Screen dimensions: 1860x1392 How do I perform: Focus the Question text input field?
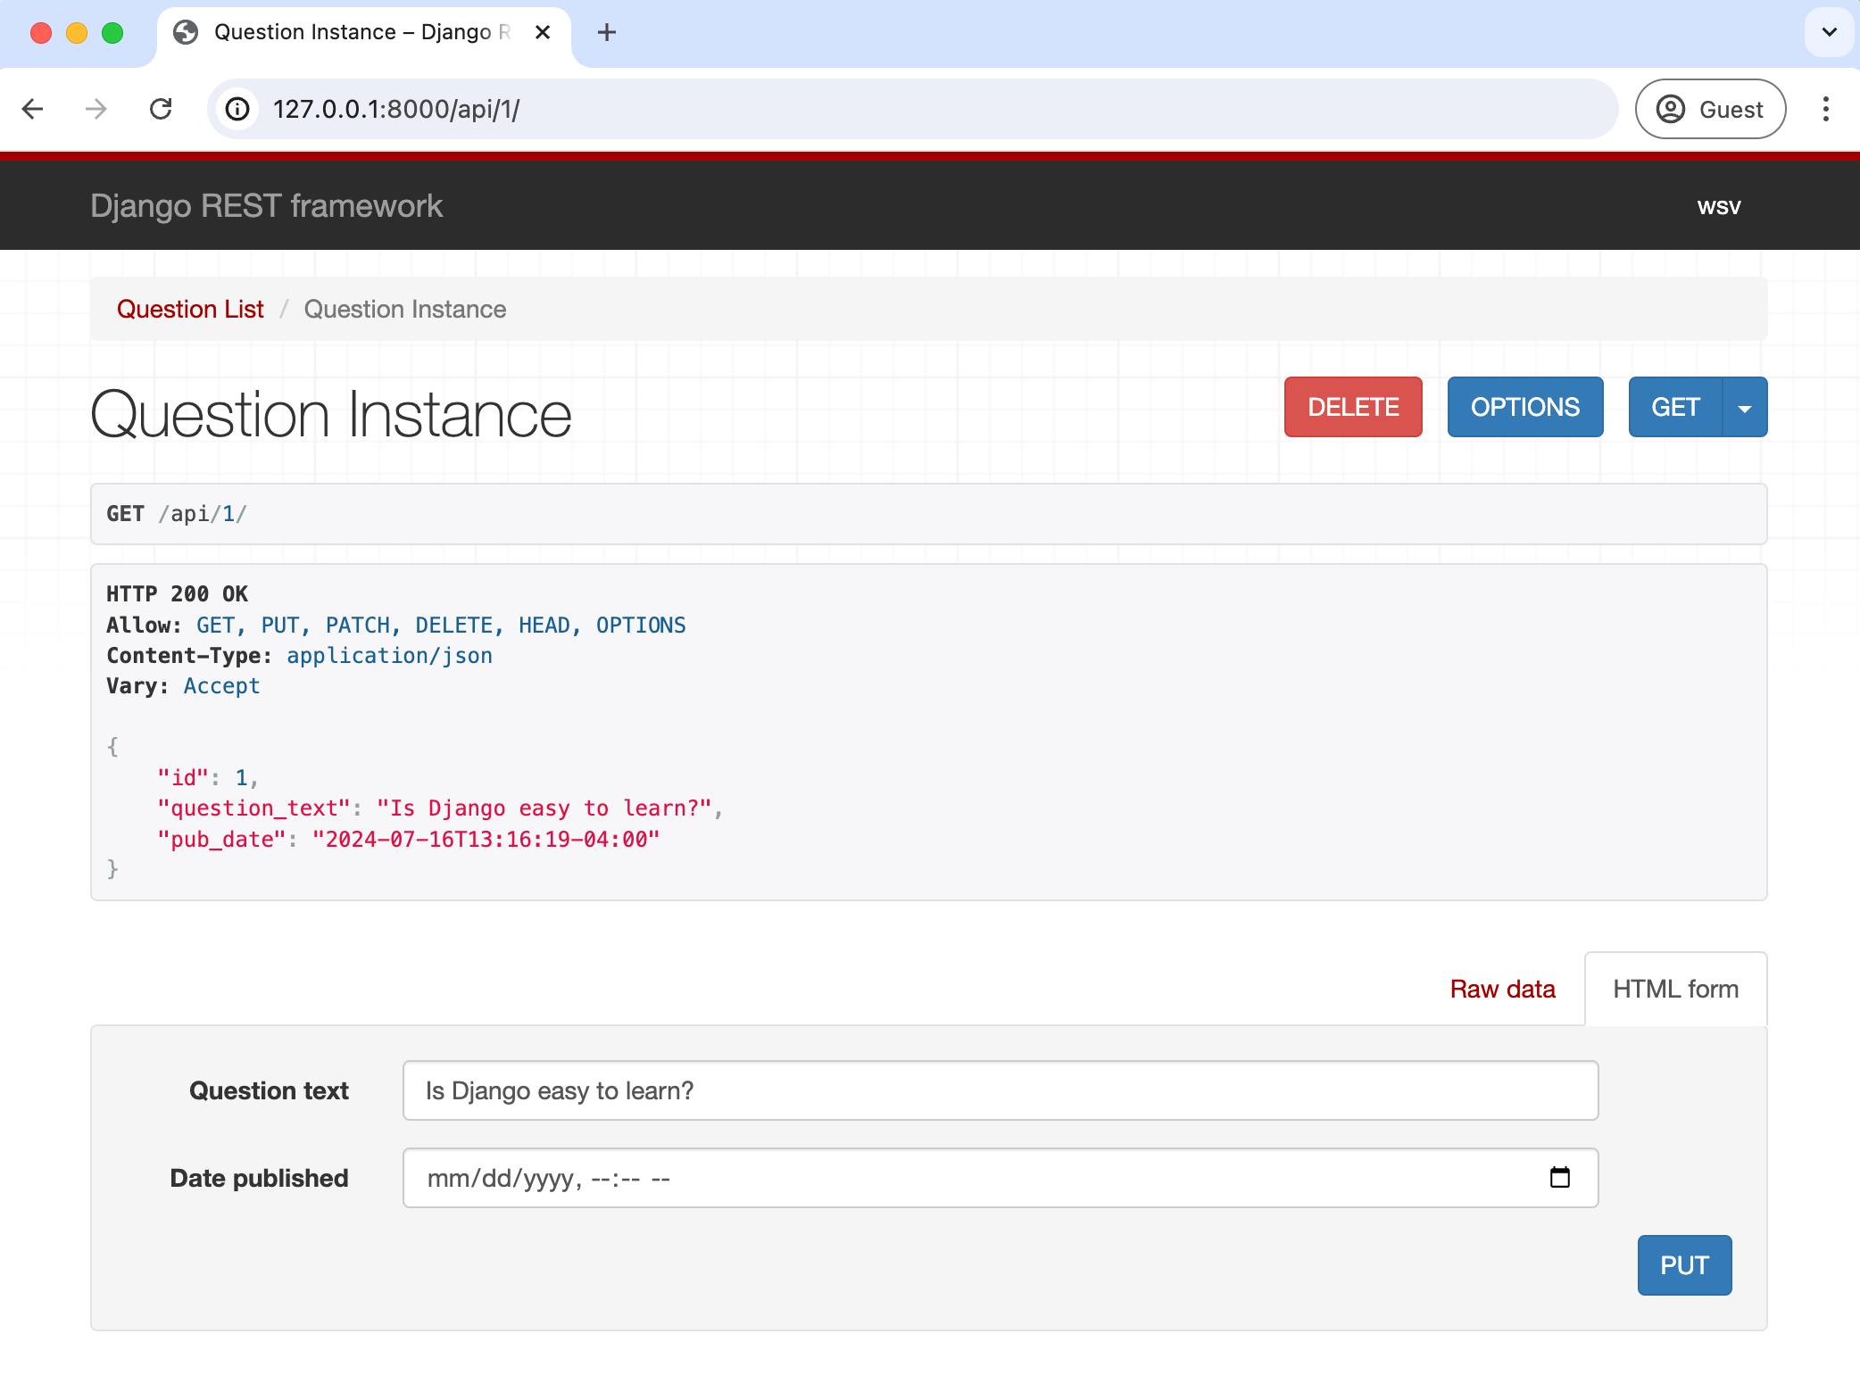pos(1000,1090)
